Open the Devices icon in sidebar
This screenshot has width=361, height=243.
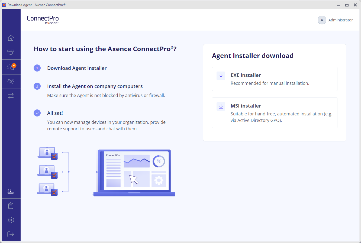tap(11, 52)
